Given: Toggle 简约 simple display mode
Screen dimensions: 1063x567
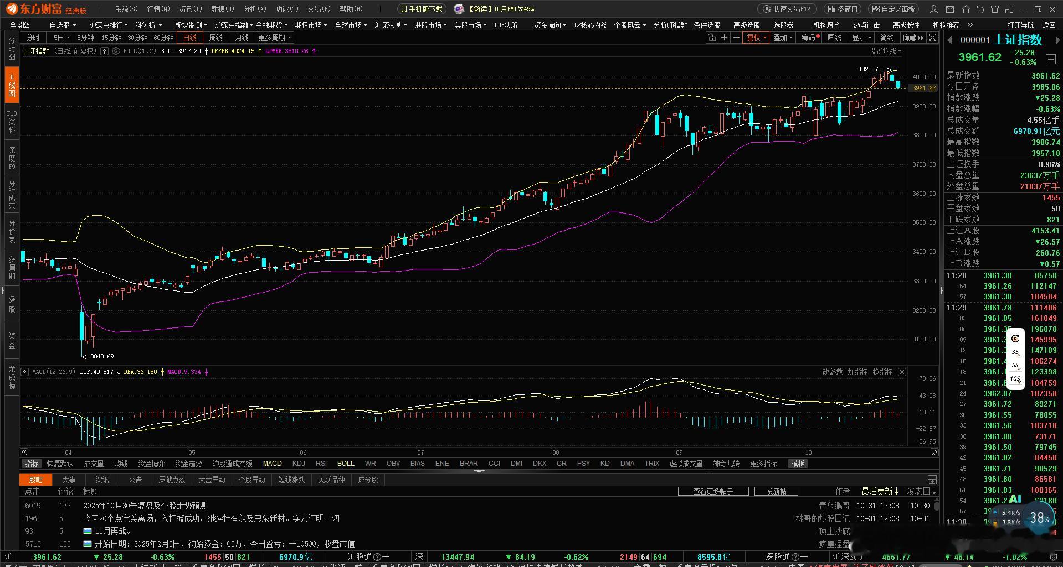Looking at the screenshot, I should pos(887,38).
